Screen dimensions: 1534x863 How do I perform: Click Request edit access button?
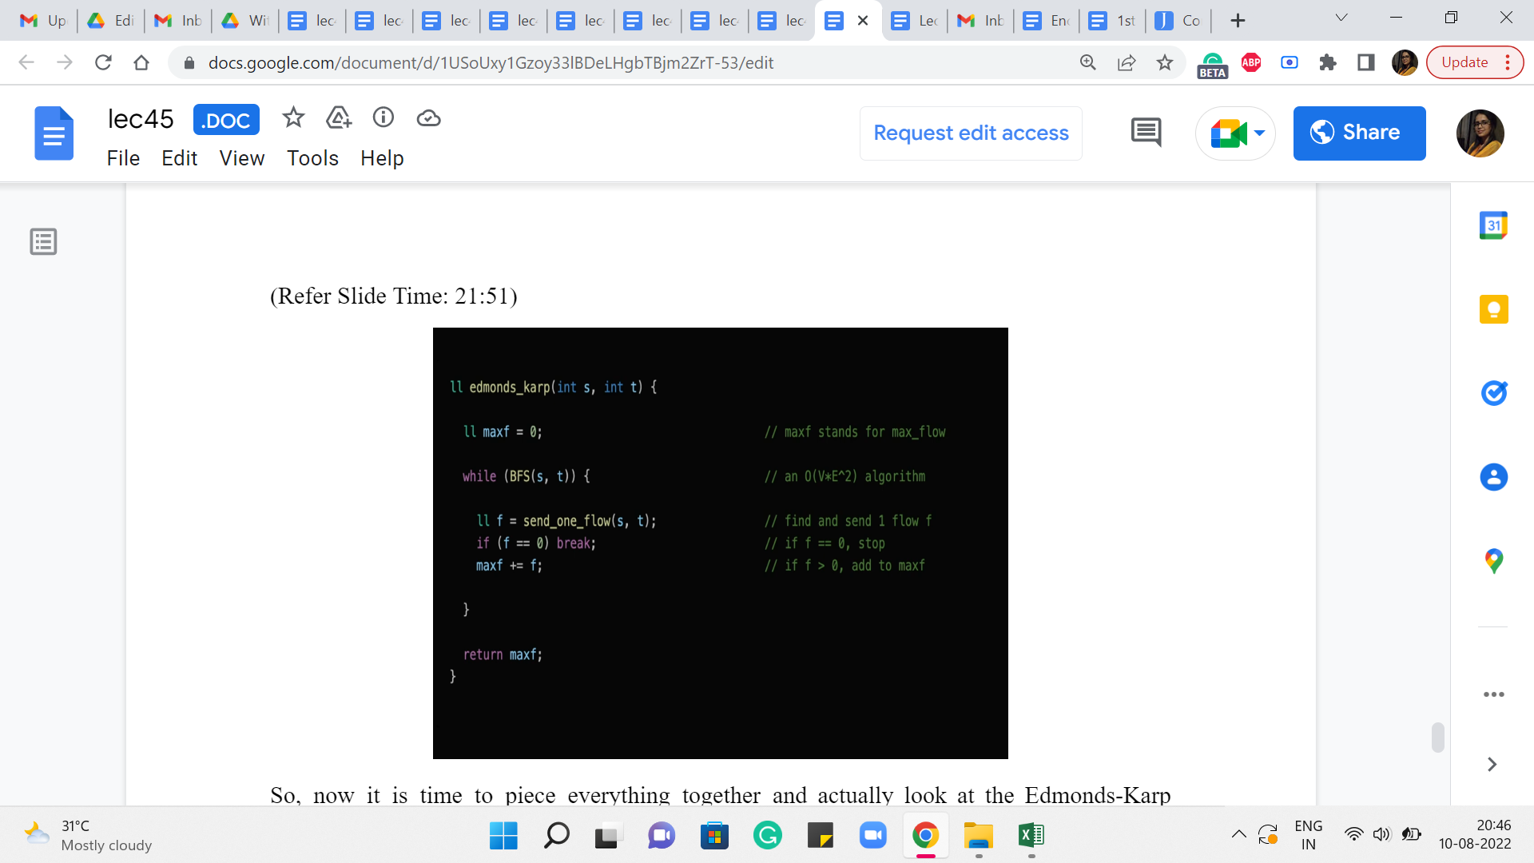(x=971, y=133)
